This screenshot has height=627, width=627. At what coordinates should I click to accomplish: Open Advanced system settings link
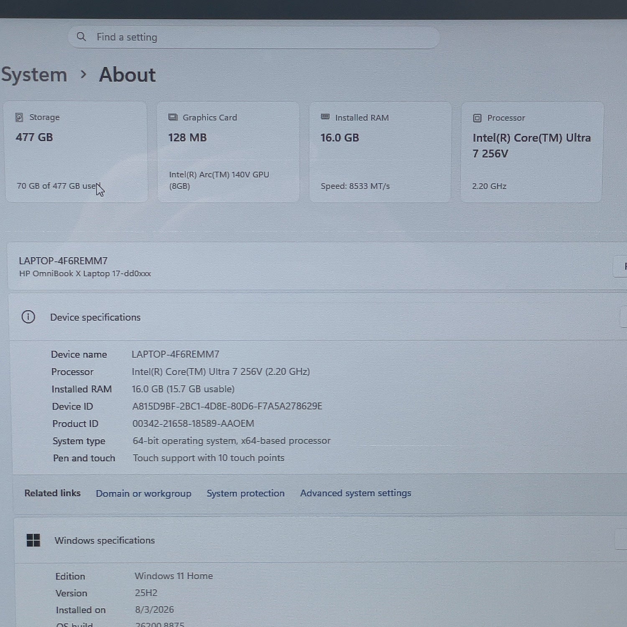[356, 493]
